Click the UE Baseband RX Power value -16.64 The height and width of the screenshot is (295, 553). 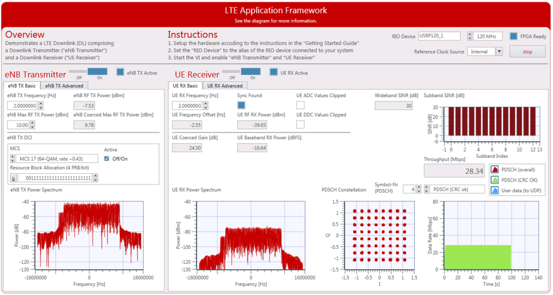(252, 148)
